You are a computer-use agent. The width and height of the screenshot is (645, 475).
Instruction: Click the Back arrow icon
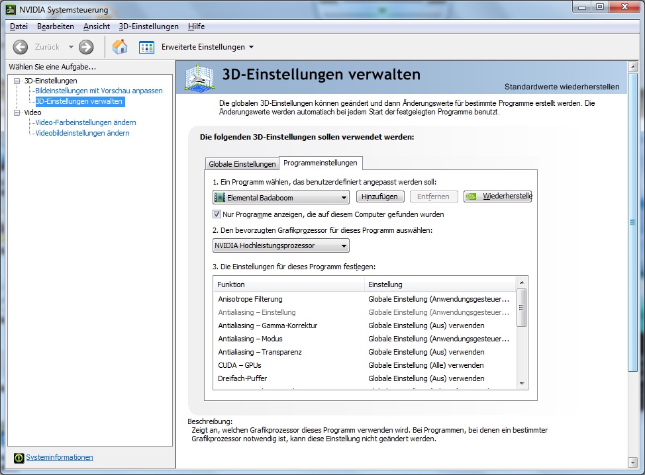(x=20, y=47)
